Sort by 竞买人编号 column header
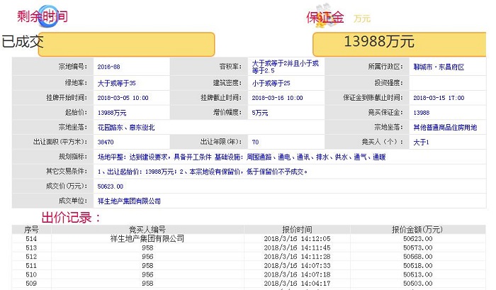Viewport: 496px width, 290px height. [x=147, y=230]
